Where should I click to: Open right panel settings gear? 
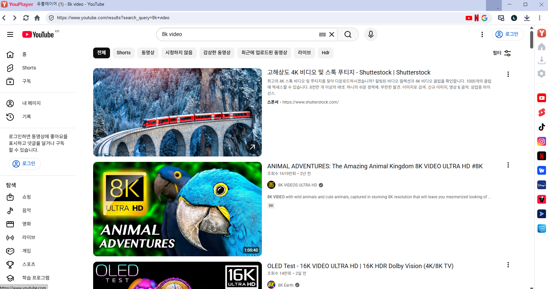tap(542, 74)
